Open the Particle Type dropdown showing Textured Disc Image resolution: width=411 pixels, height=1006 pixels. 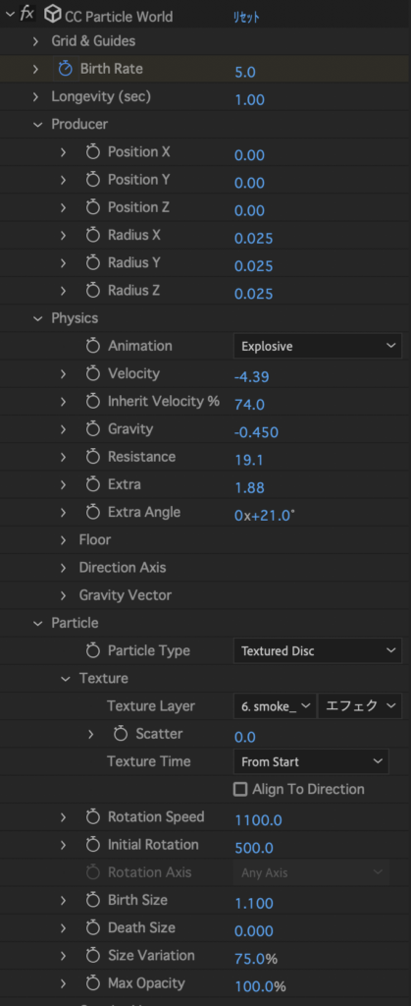point(318,651)
